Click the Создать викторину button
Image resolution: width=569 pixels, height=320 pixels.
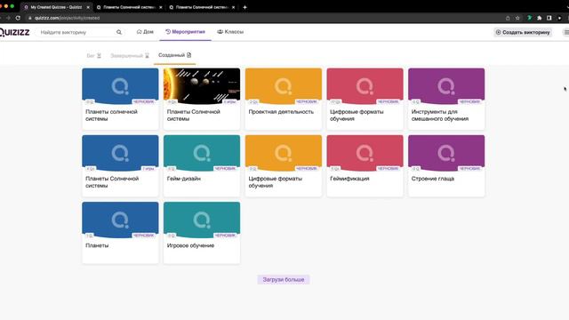pos(523,32)
